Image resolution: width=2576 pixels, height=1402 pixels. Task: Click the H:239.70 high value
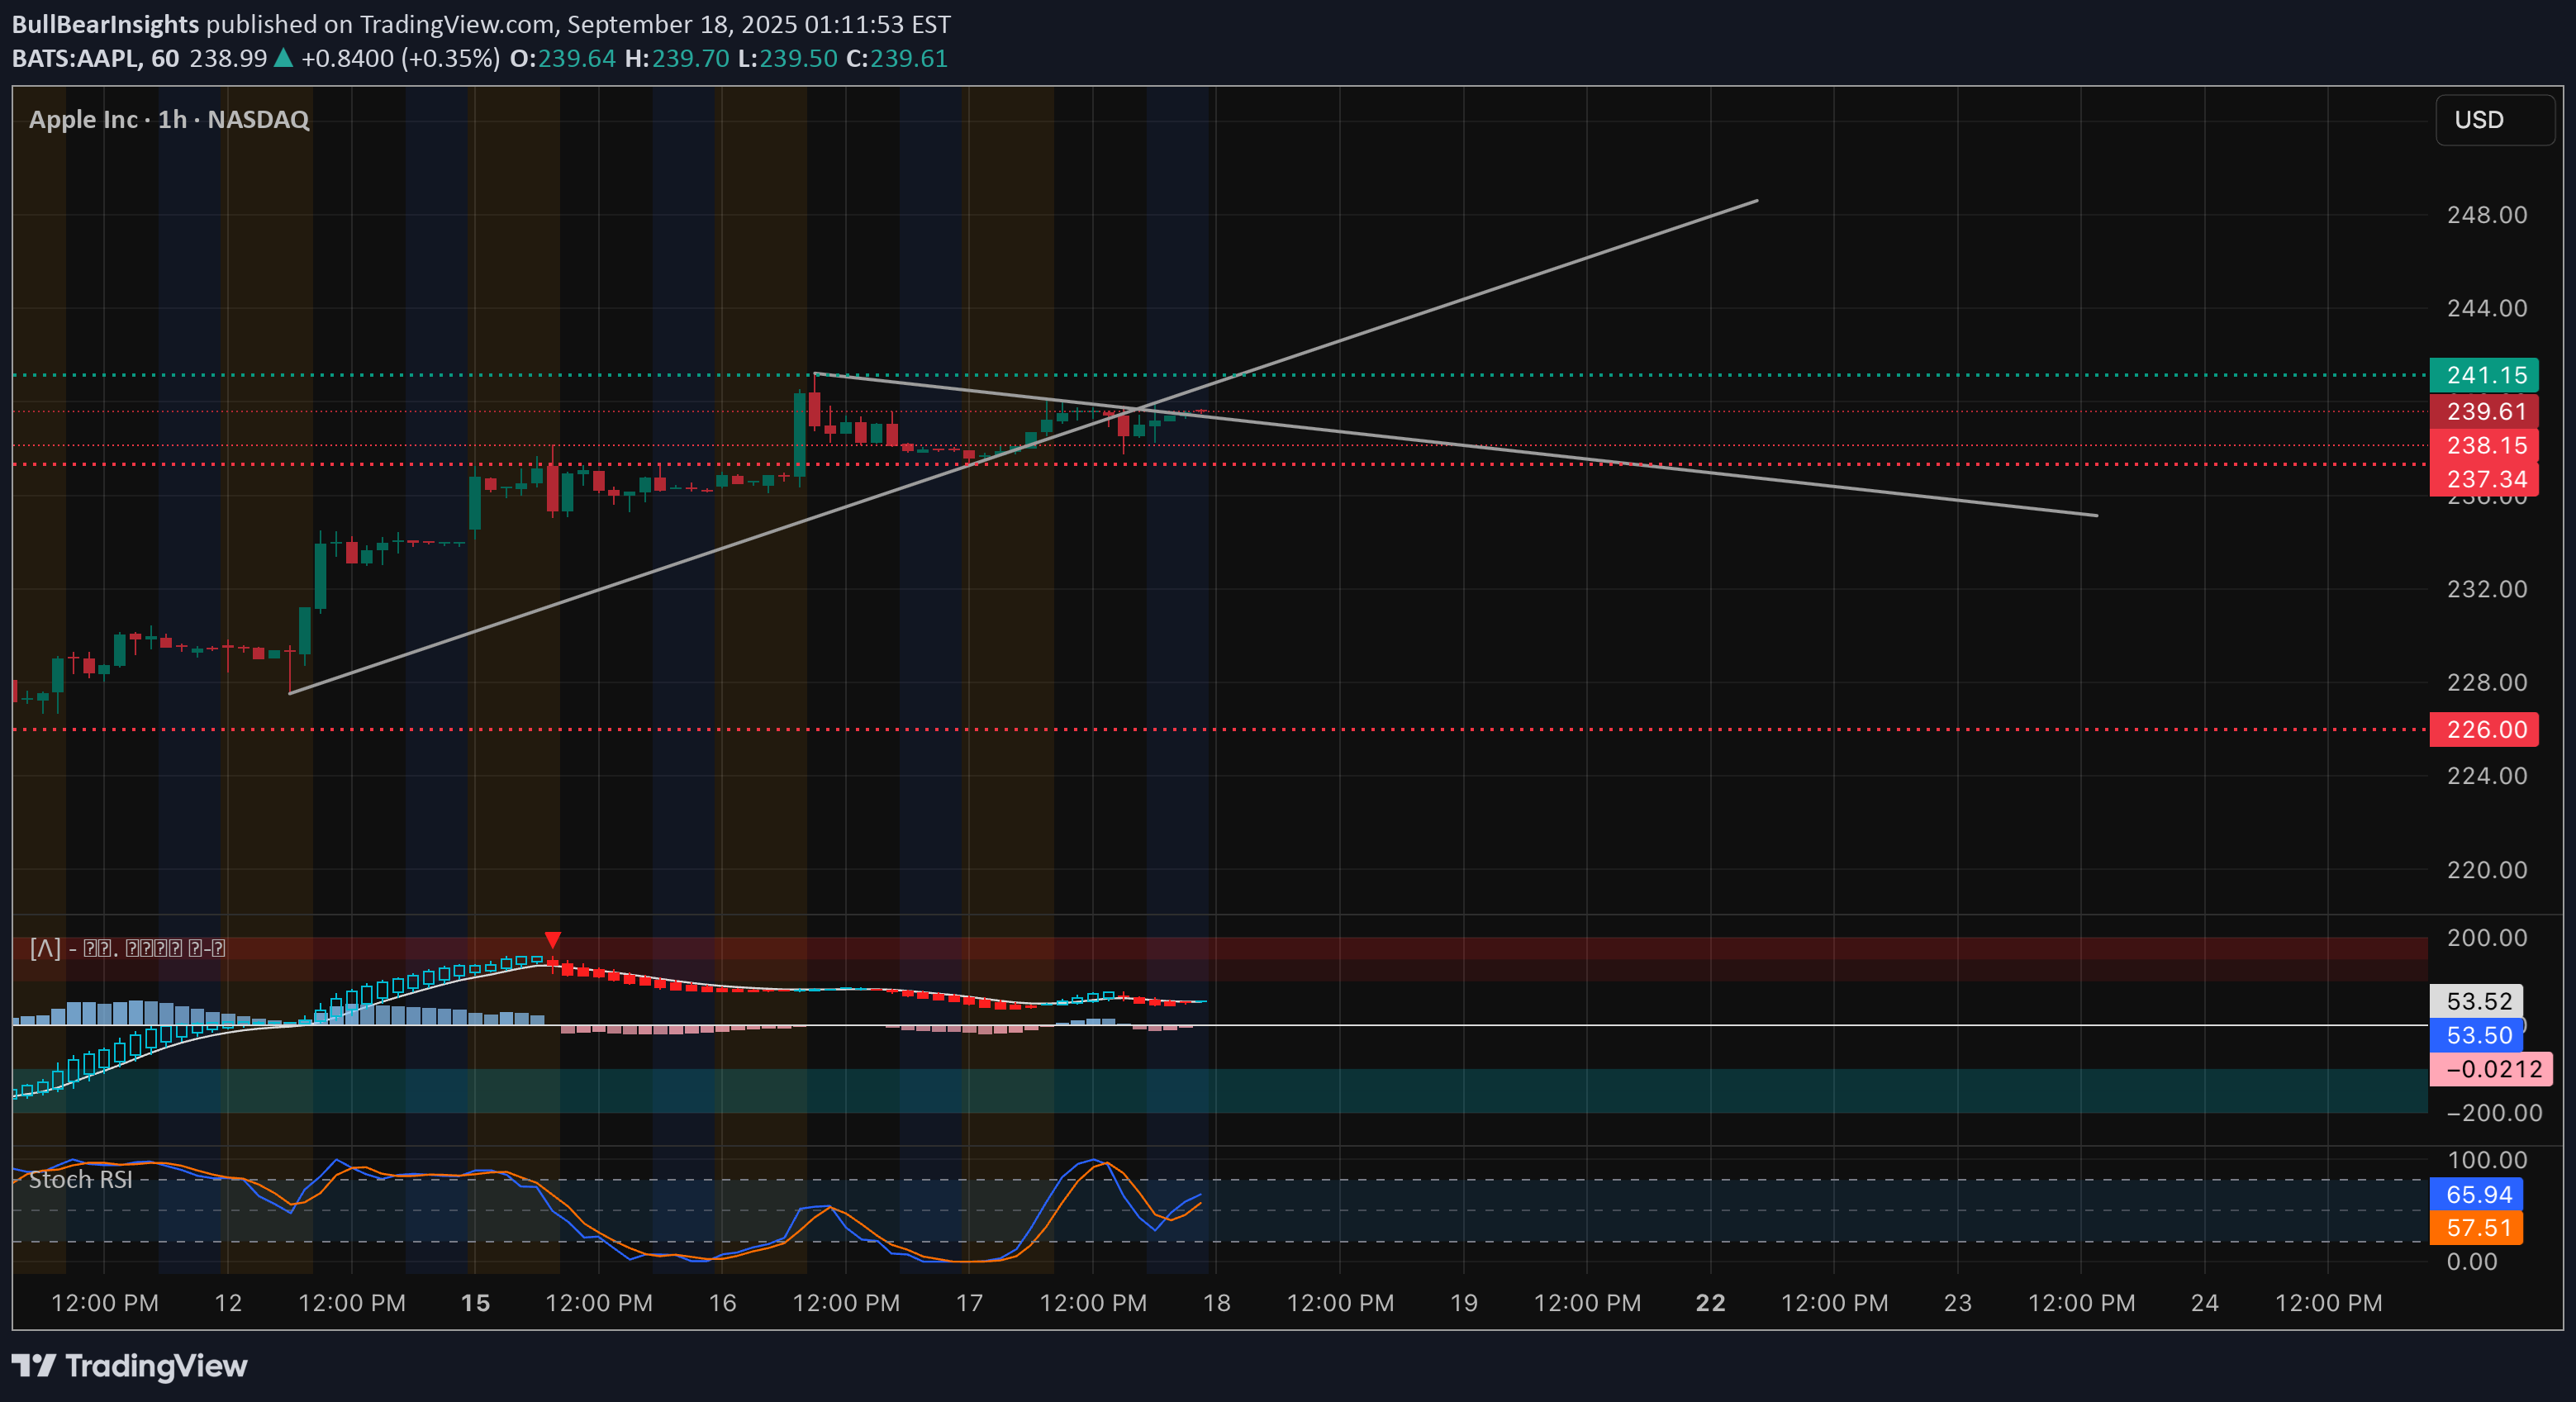pyautogui.click(x=677, y=58)
